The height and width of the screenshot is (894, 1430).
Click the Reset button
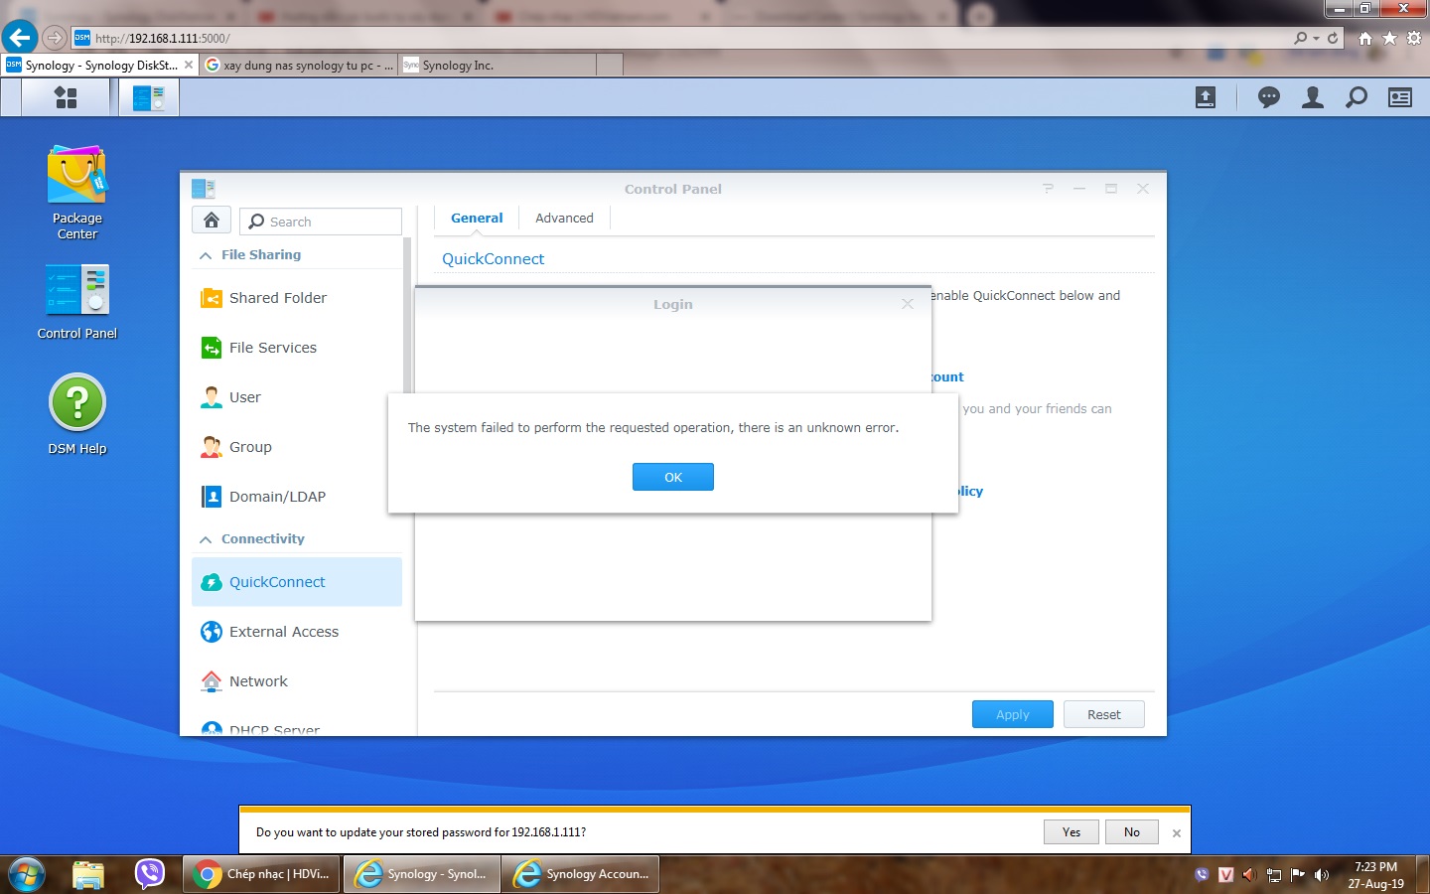[1104, 714]
